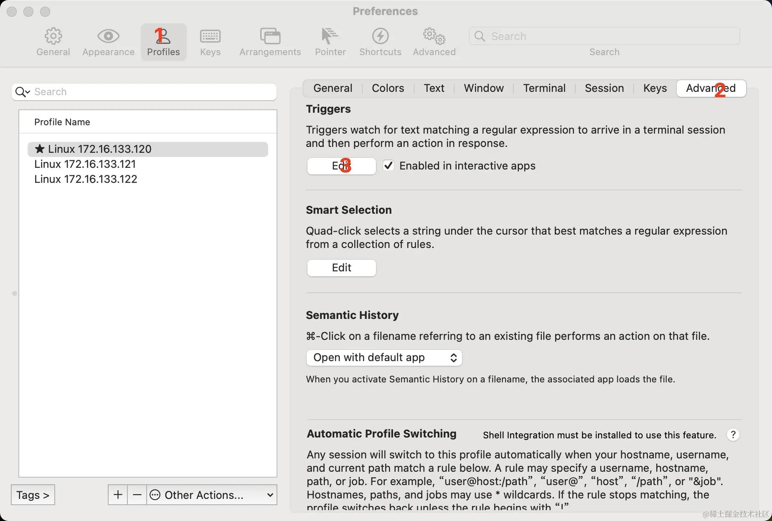The height and width of the screenshot is (521, 772).
Task: Open the Semantic History action dropdown
Action: point(384,358)
